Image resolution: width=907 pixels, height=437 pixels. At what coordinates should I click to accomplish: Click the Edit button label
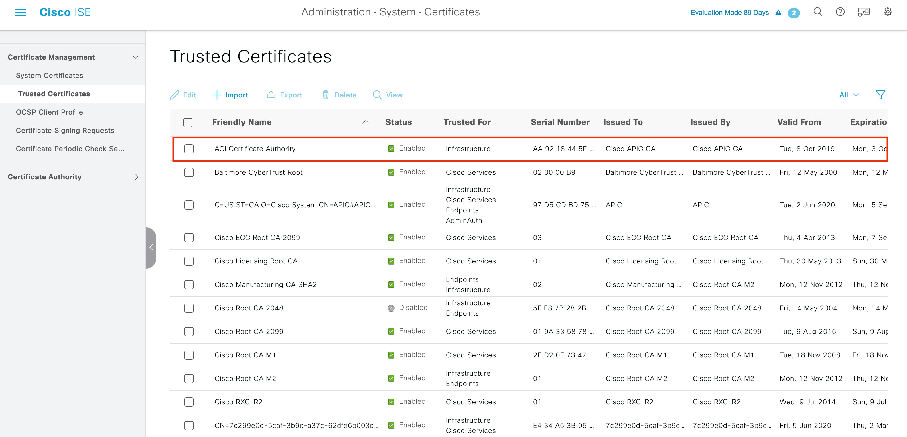click(190, 95)
